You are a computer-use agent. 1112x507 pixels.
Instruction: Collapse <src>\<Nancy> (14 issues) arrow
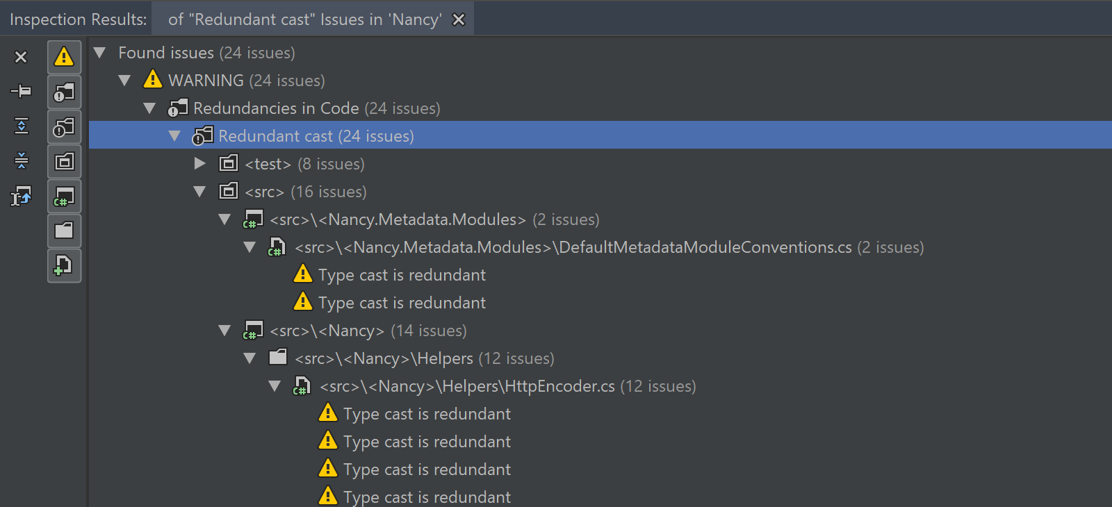pyautogui.click(x=224, y=331)
